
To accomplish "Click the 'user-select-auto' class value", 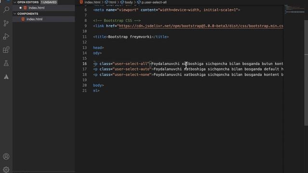I will [x=132, y=69].
